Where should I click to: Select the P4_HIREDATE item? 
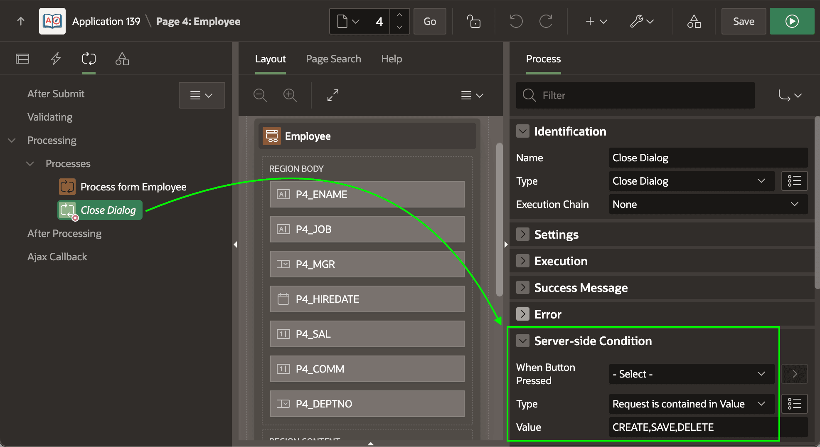(367, 299)
